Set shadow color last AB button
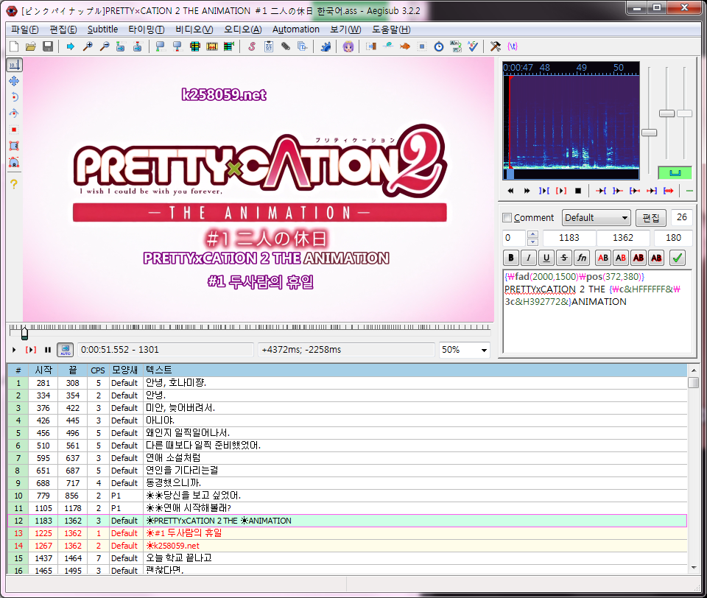The image size is (707, 598). (656, 258)
